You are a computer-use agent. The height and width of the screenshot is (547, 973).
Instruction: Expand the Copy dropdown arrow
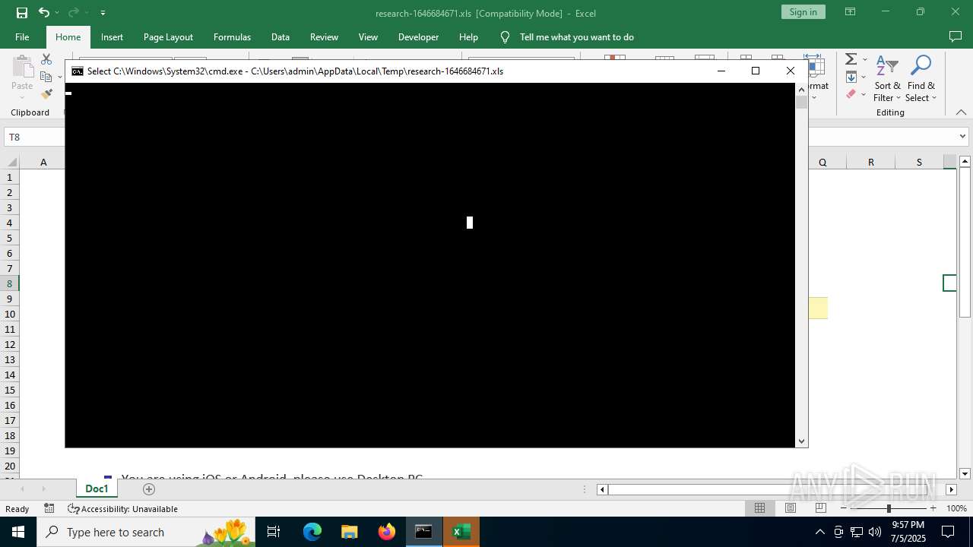coord(60,77)
